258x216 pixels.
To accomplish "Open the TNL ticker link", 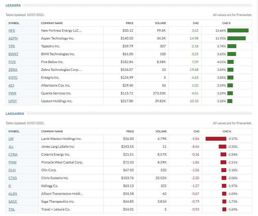I will (12, 209).
